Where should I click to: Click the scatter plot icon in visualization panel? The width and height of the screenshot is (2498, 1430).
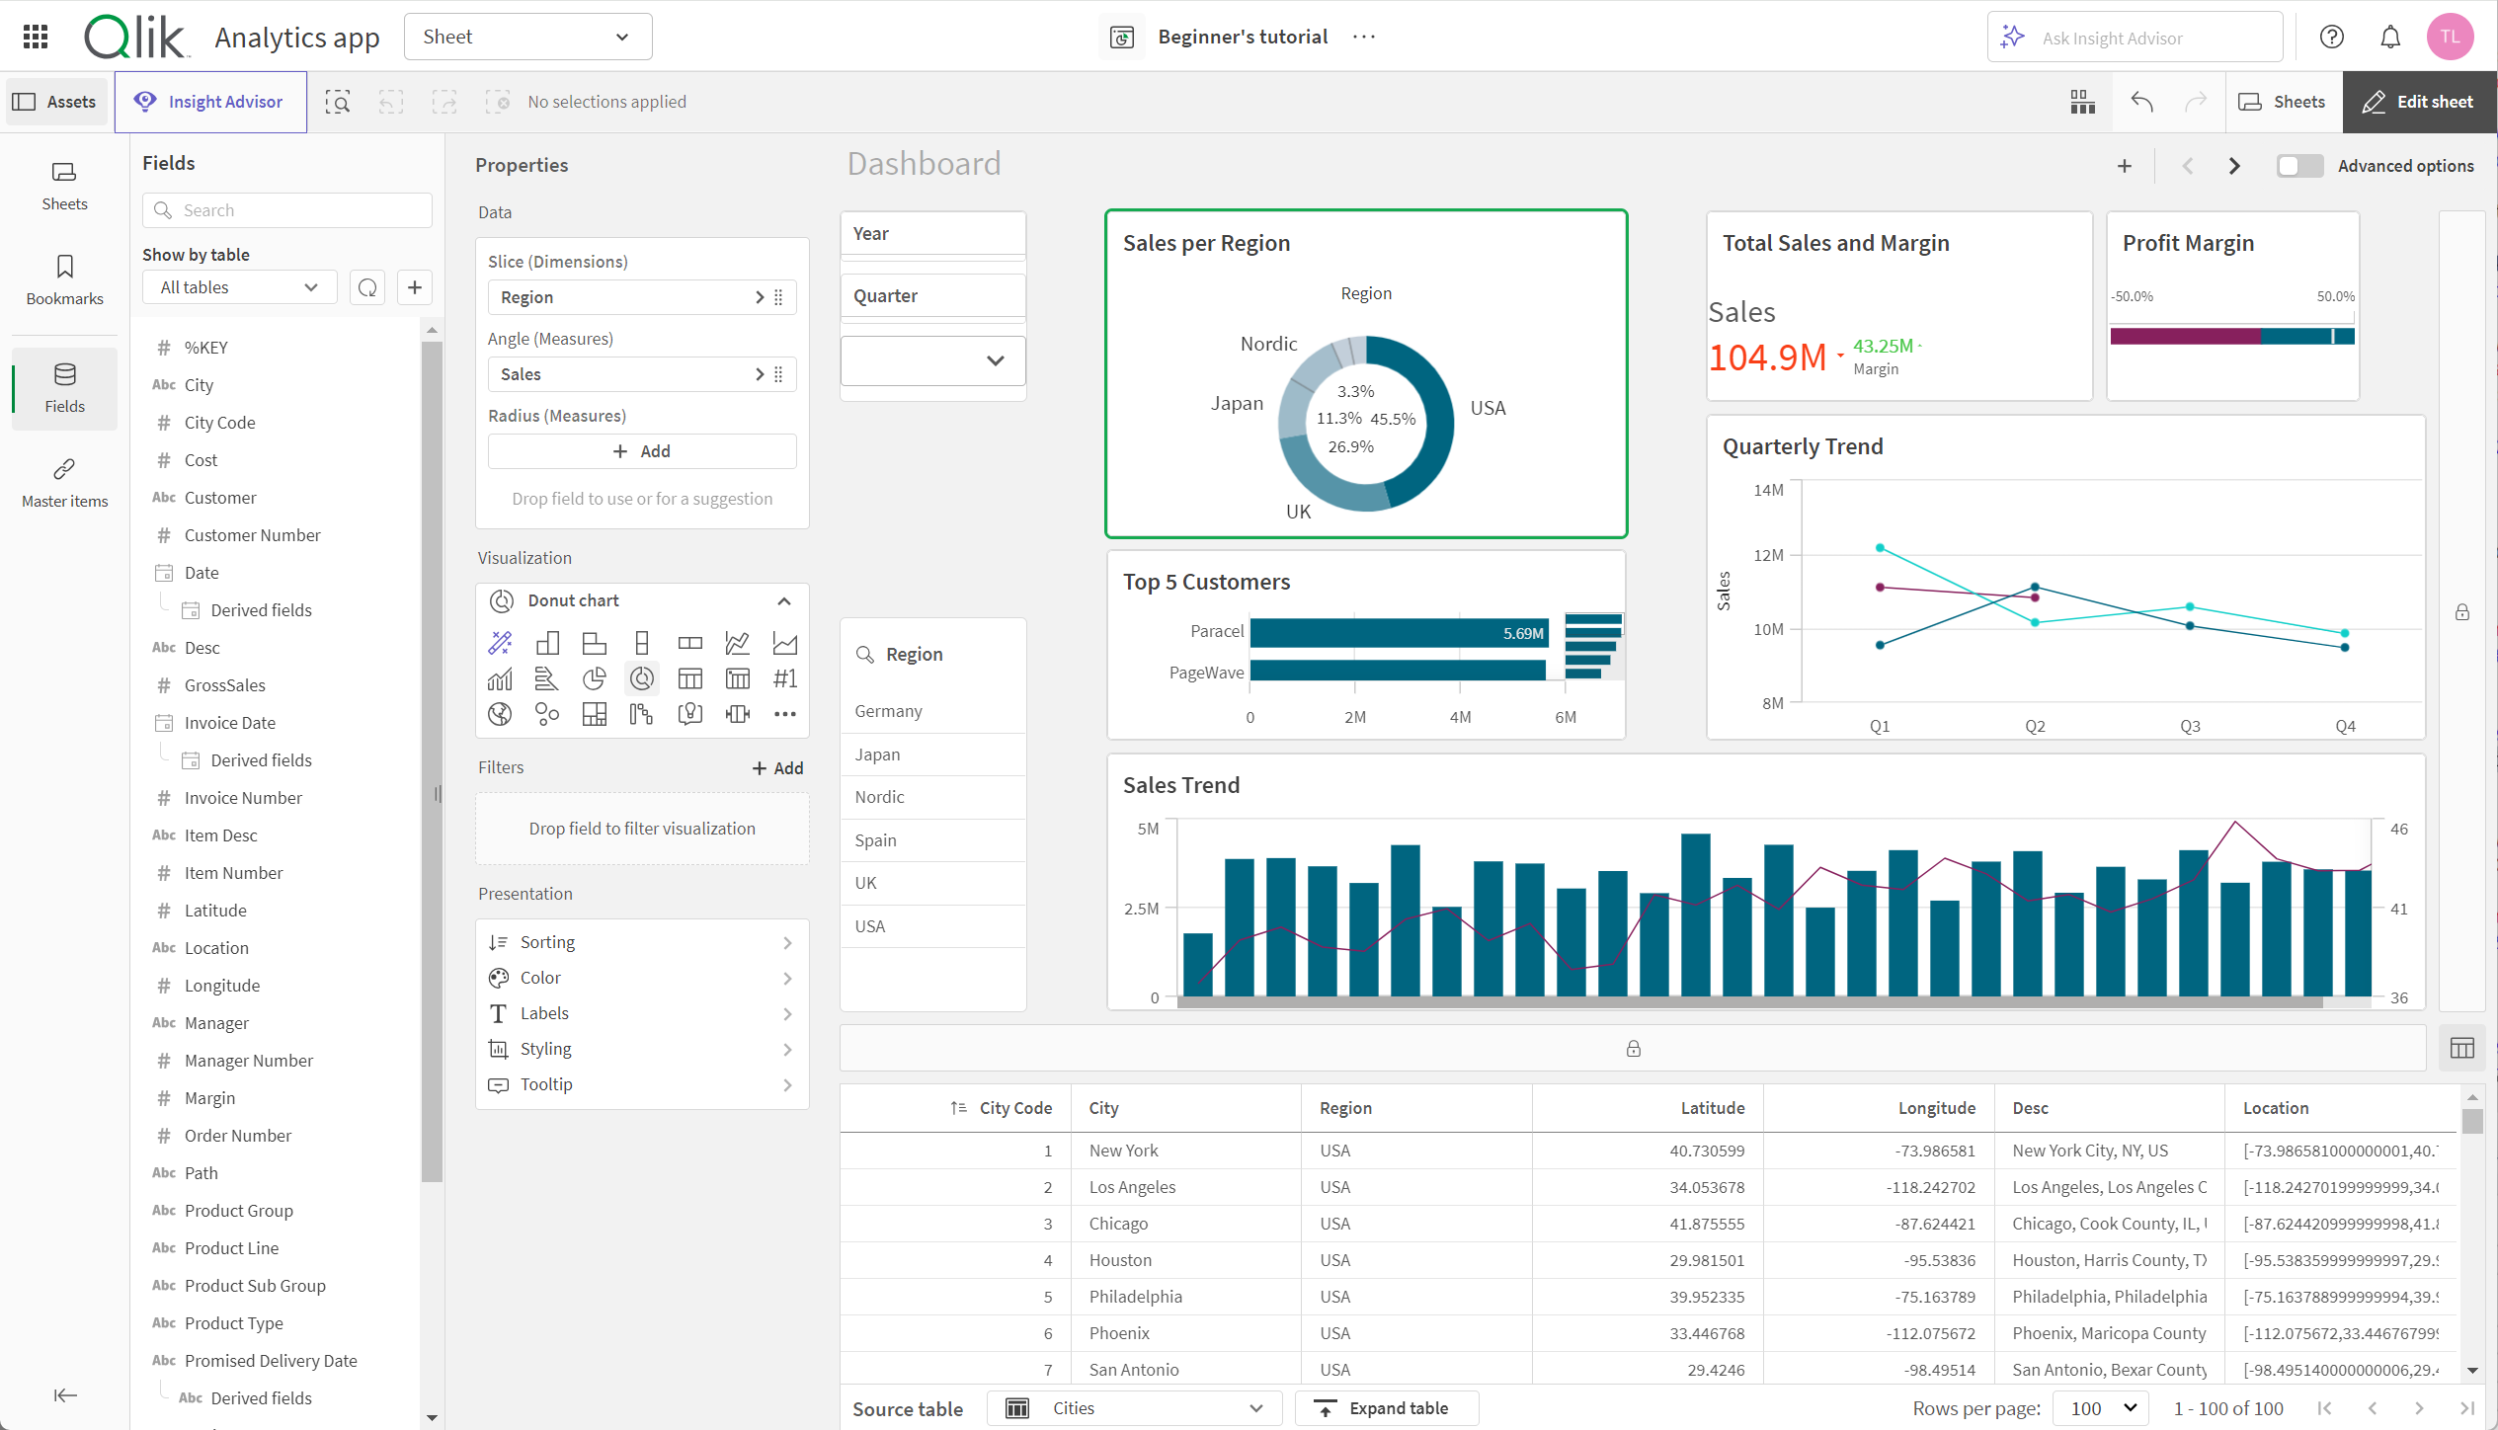click(545, 712)
